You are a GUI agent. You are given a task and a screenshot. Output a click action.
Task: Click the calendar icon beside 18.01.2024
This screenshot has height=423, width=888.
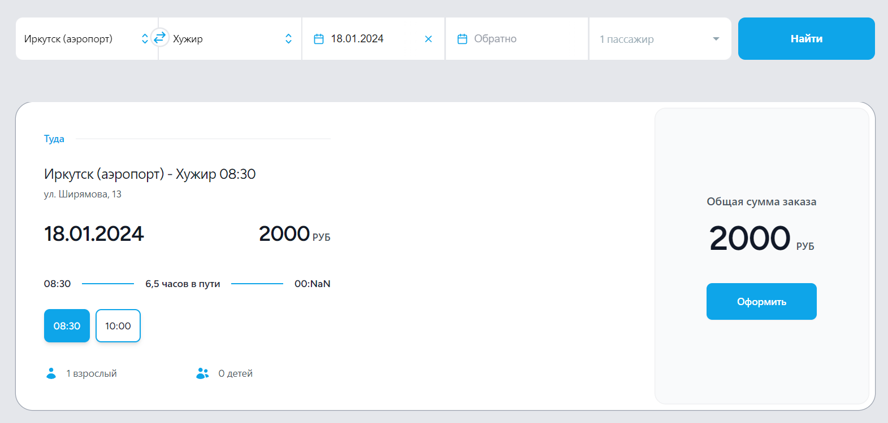click(319, 39)
